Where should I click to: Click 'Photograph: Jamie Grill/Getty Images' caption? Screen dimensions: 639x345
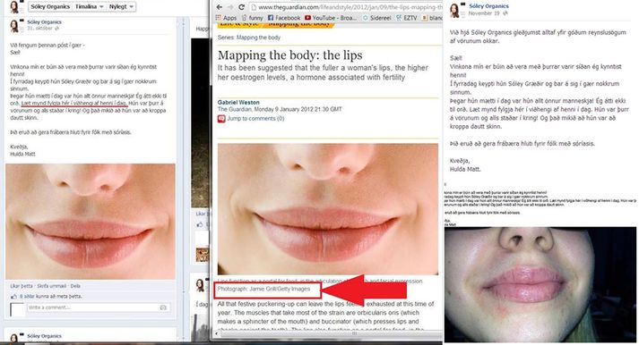click(x=263, y=289)
